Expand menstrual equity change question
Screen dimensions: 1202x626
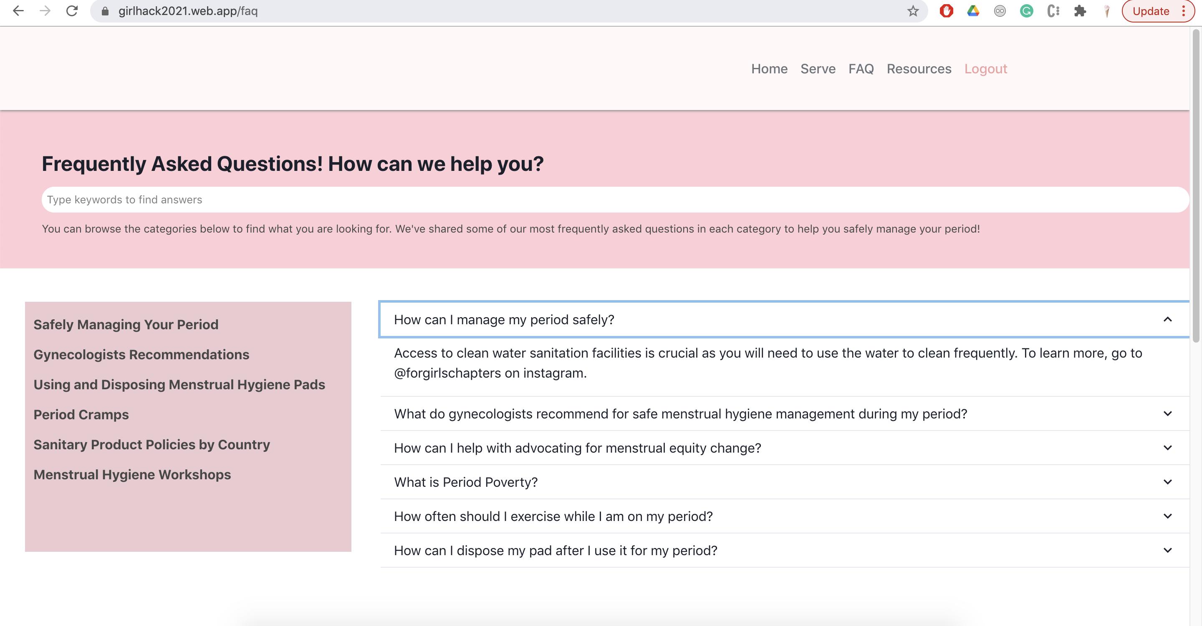(1167, 448)
